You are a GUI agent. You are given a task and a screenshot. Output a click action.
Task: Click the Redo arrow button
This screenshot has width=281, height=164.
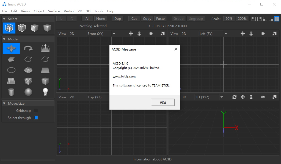pyautogui.click(x=72, y=19)
